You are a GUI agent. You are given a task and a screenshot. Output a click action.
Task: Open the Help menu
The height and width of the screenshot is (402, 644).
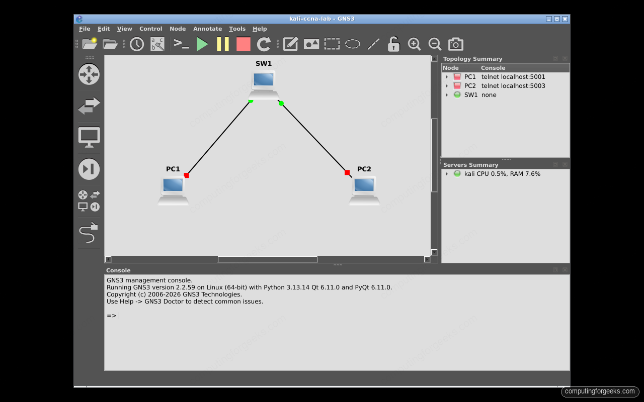tap(260, 29)
